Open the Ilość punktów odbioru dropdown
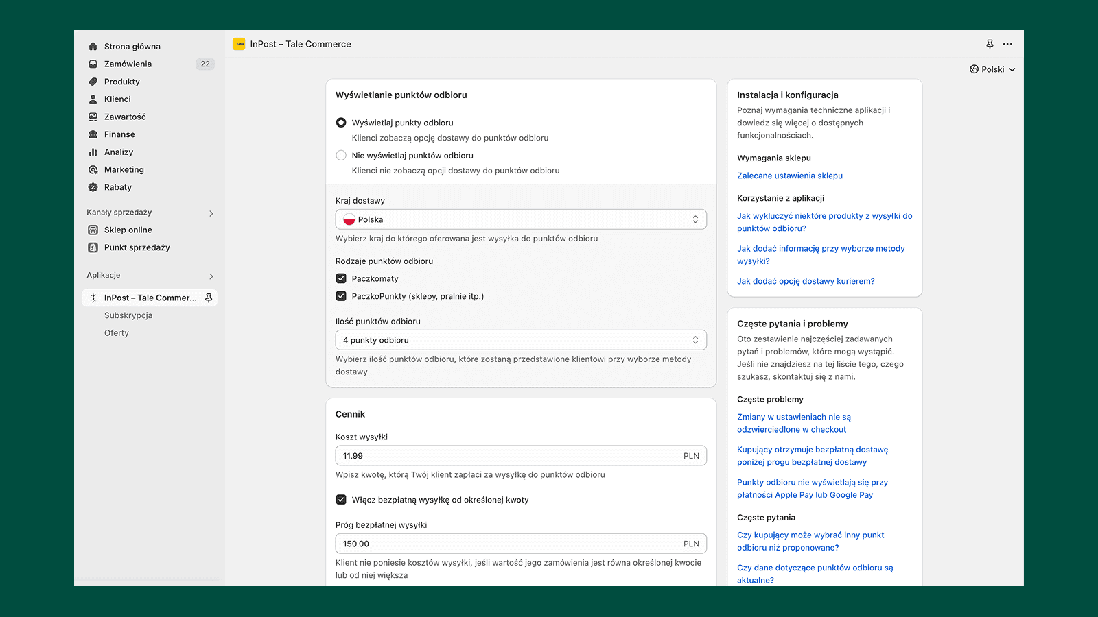Viewport: 1098px width, 617px height. (x=521, y=340)
